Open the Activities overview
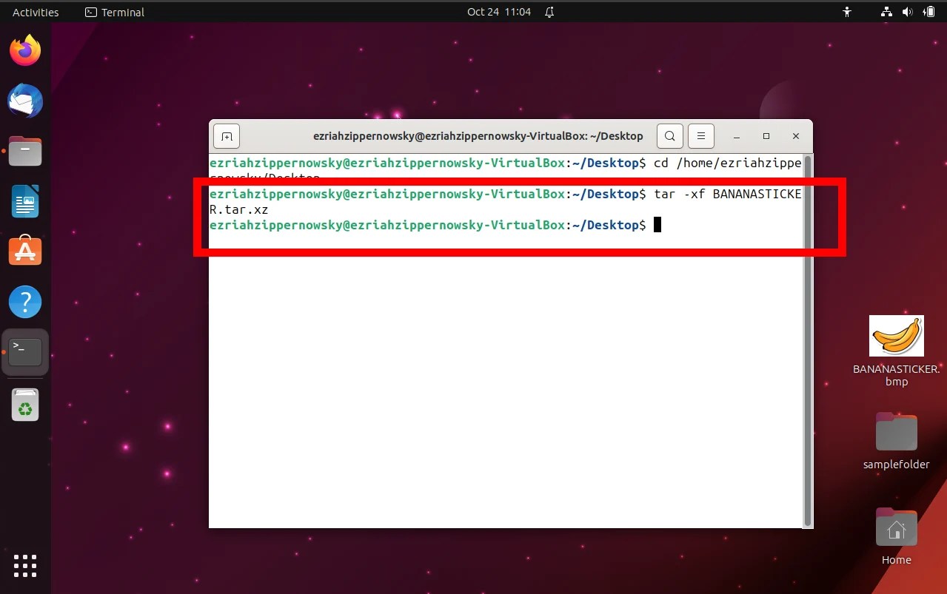The width and height of the screenshot is (947, 594). click(34, 11)
